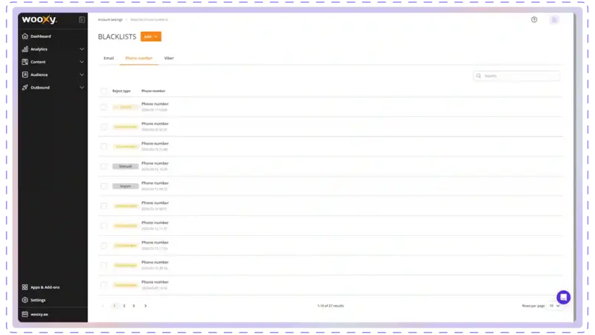Open Settings gear in sidebar

click(x=25, y=300)
